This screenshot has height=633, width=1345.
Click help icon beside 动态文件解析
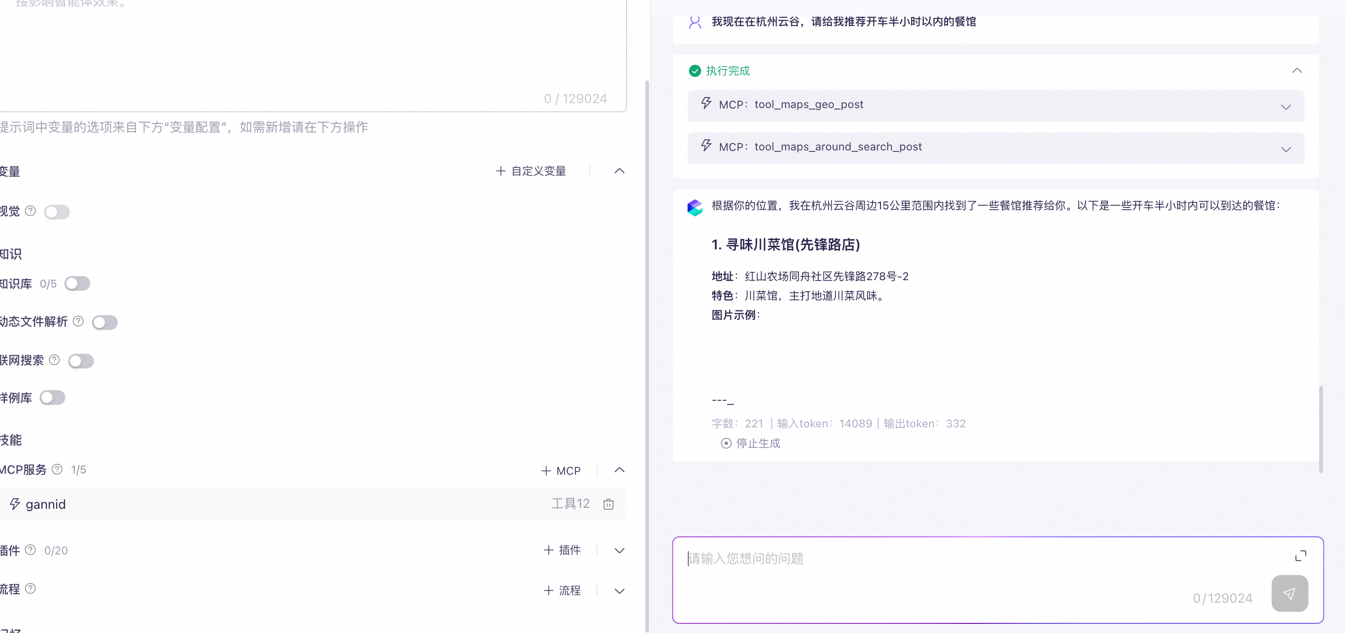coord(78,321)
